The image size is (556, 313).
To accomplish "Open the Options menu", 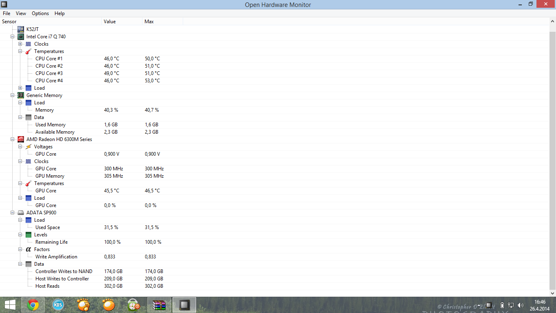I will tap(40, 13).
